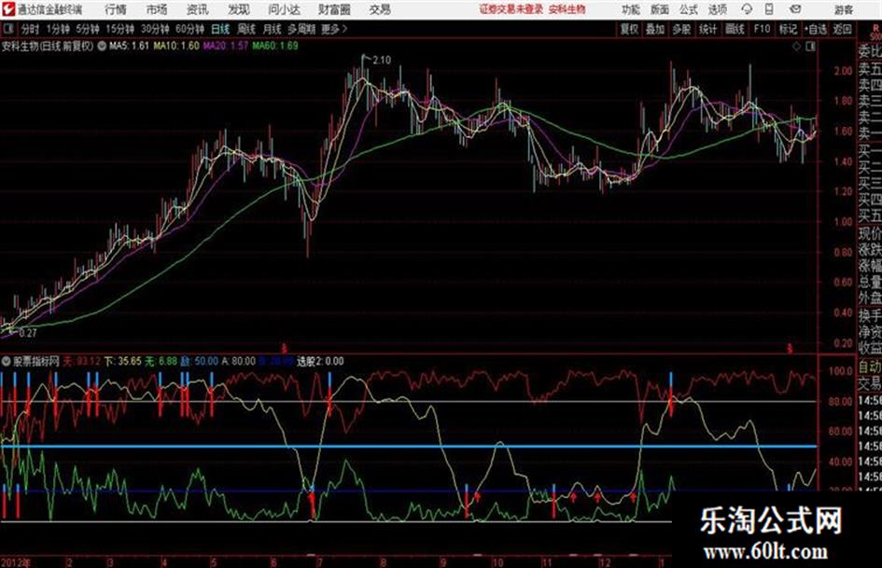Open the 问小达 menu
Image resolution: width=882 pixels, height=568 pixels.
coord(284,9)
